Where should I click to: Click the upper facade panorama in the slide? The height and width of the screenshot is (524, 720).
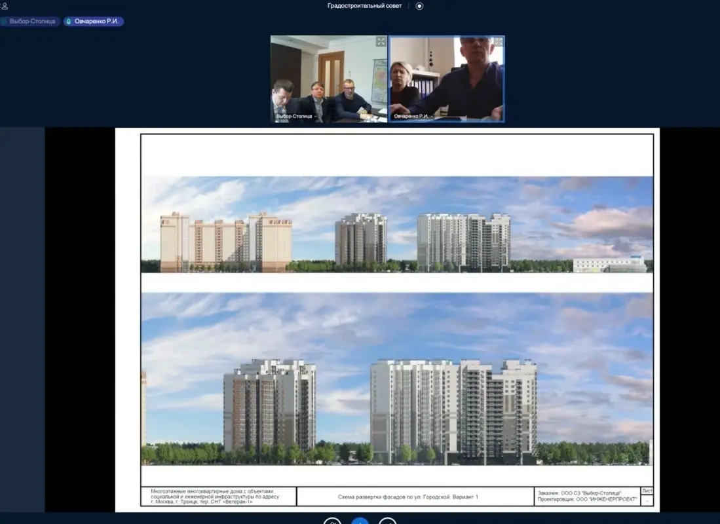pyautogui.click(x=397, y=225)
